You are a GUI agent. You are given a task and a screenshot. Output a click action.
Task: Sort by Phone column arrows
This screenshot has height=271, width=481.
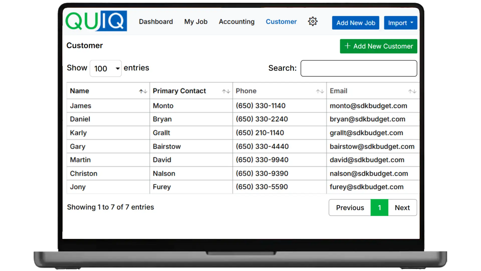point(320,91)
